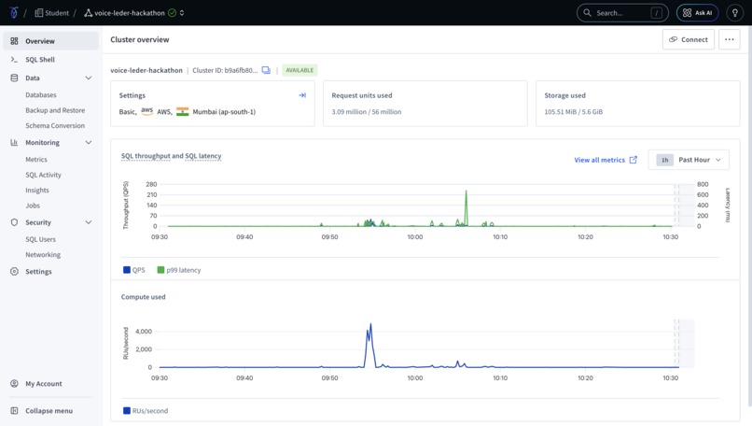Viewport: 752px width, 426px height.
Task: Click the p99 latency green legend swatch
Action: tap(160, 270)
